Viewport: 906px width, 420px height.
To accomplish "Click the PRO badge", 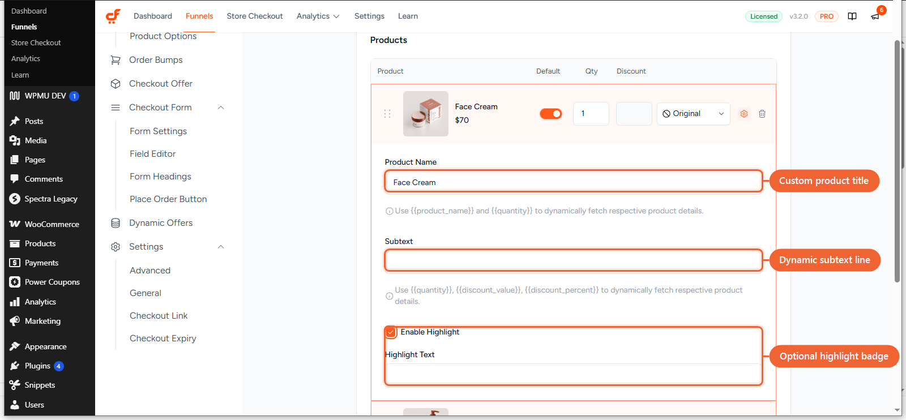I will [826, 16].
